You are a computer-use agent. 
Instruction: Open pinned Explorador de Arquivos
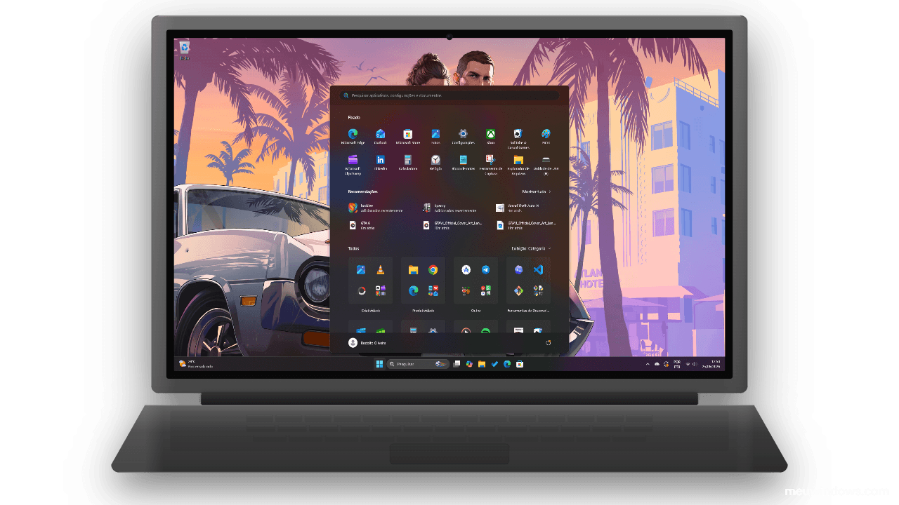tap(518, 163)
